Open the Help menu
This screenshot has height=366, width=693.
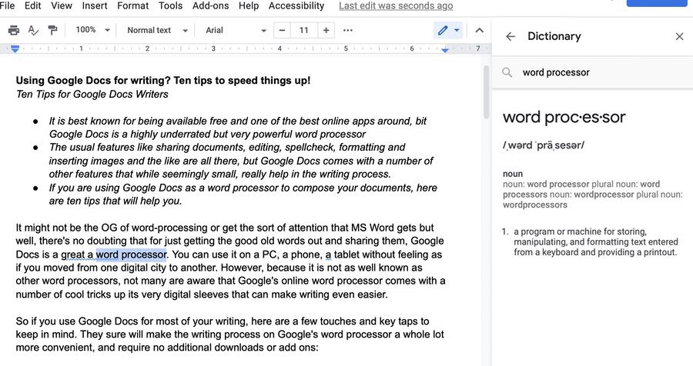[249, 5]
